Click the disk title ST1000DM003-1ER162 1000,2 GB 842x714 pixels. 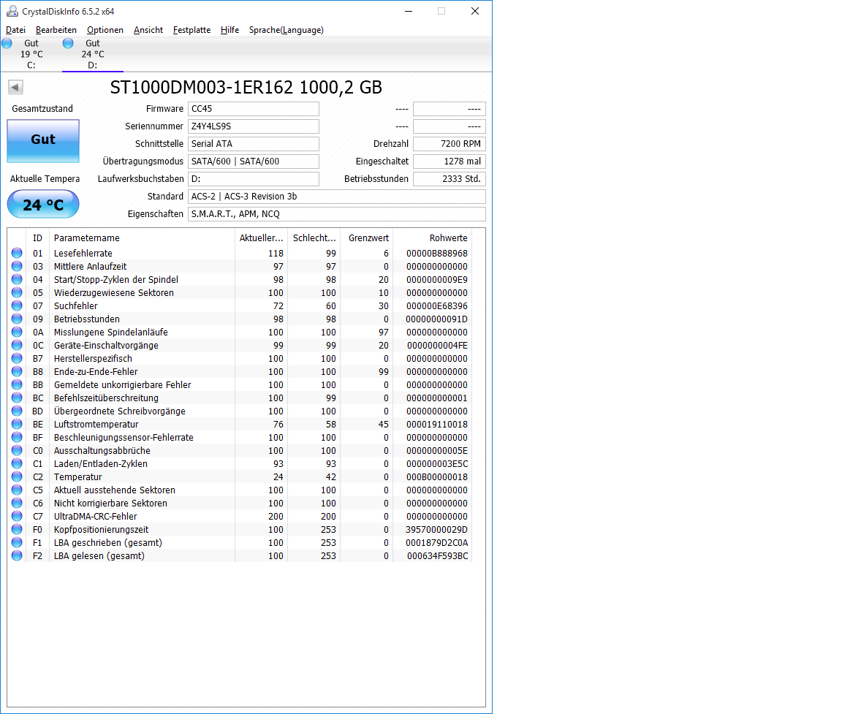pos(246,87)
